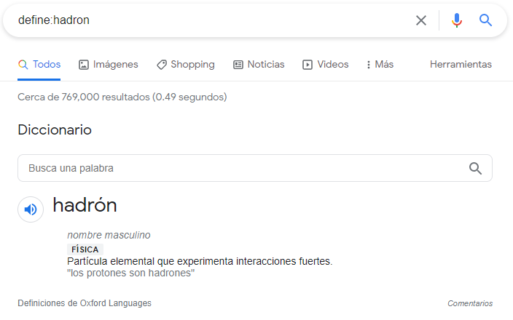Expand the Más menu

[380, 64]
